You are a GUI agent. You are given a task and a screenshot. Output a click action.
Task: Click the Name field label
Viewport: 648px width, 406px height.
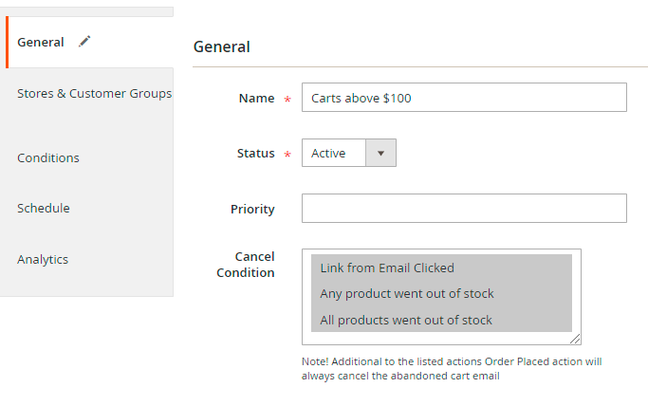pyautogui.click(x=256, y=98)
